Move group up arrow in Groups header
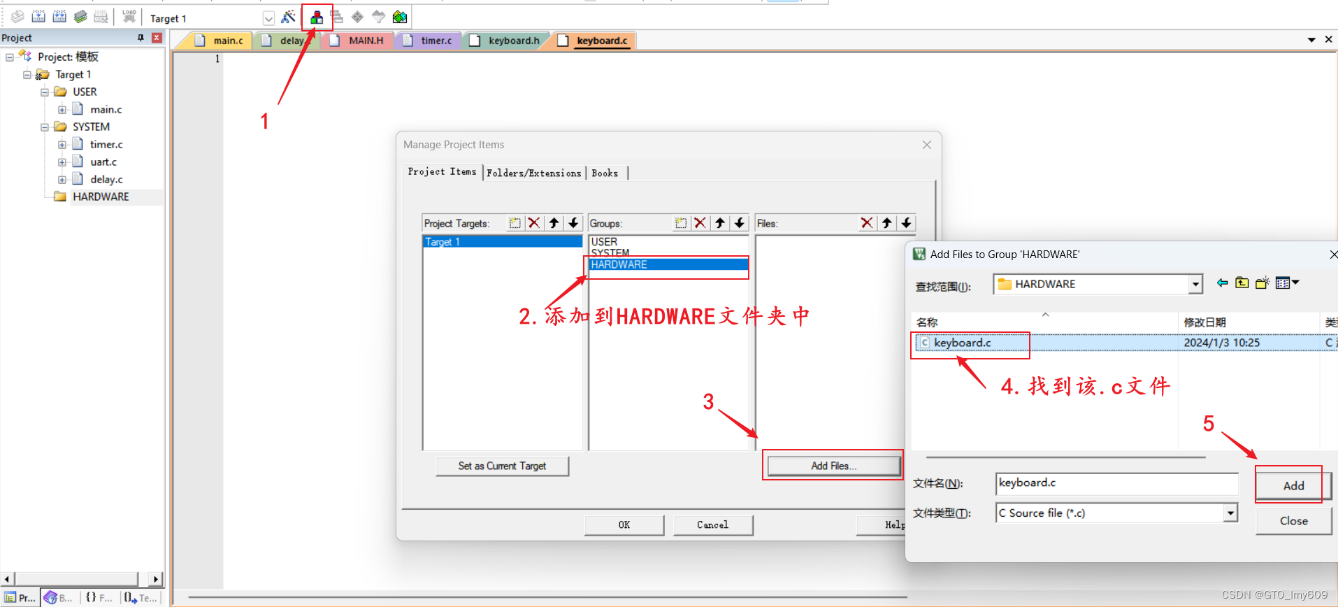The image size is (1338, 607). pyautogui.click(x=719, y=223)
